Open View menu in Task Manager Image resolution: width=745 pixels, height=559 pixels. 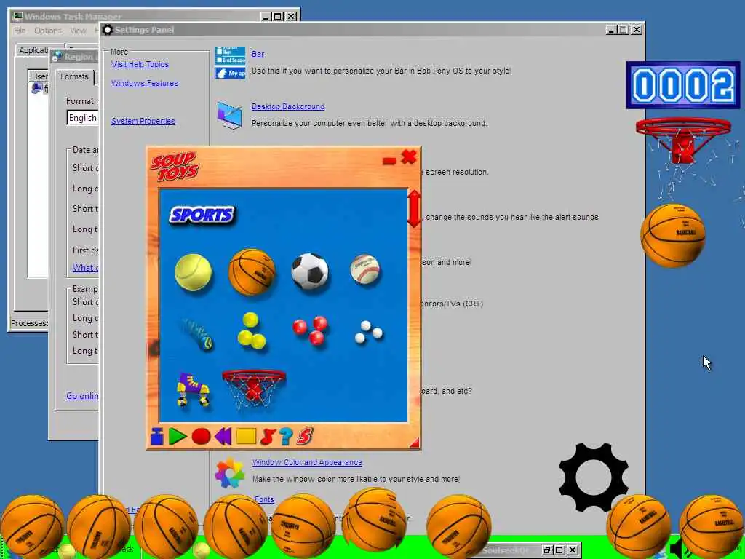78,31
